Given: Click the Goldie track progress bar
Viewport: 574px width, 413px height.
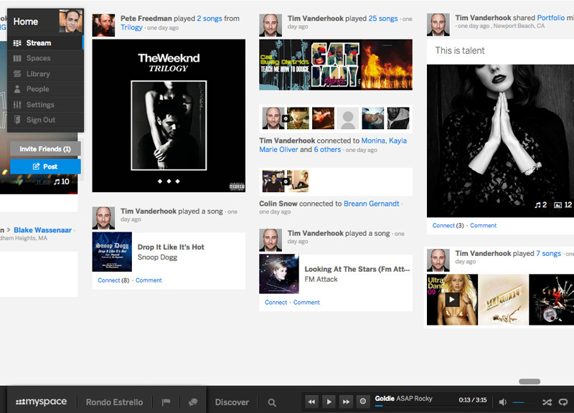Looking at the screenshot, I should pos(430,405).
